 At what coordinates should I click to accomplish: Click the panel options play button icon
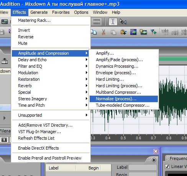click(x=154, y=160)
